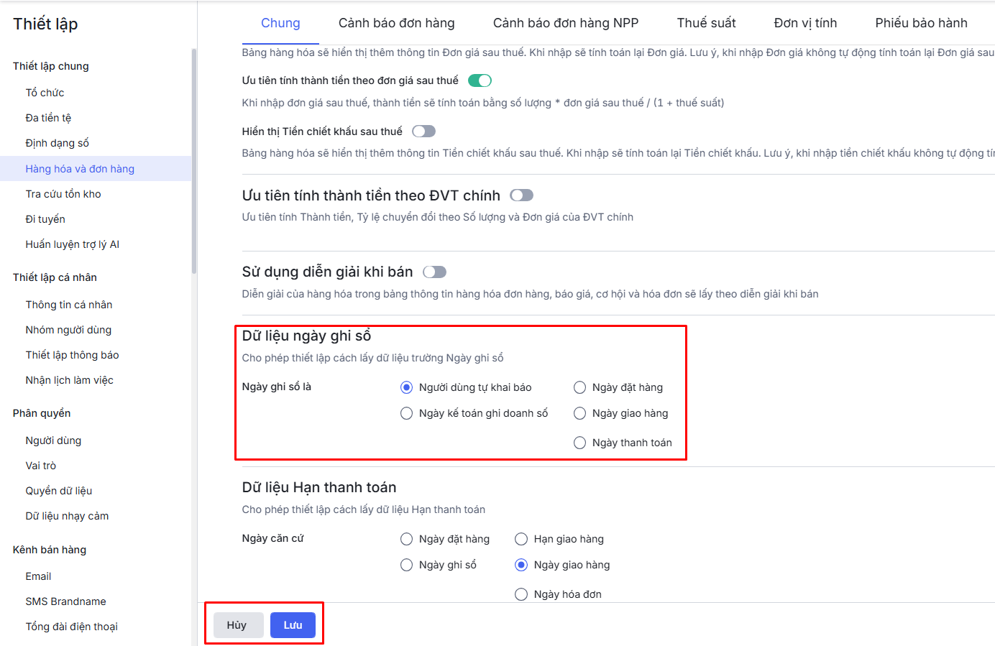Enable 'Sử dụng diễn giải khi bán' switch

(x=434, y=272)
